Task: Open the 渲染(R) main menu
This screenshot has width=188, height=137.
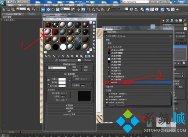Action: tap(80, 5)
